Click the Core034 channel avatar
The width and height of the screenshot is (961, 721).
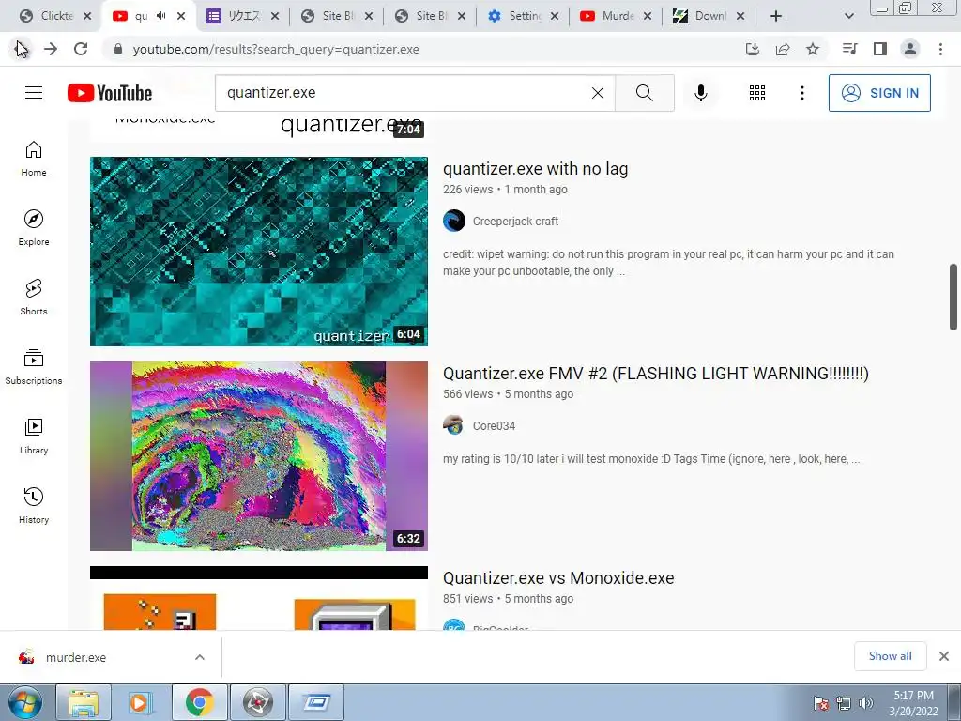454,425
